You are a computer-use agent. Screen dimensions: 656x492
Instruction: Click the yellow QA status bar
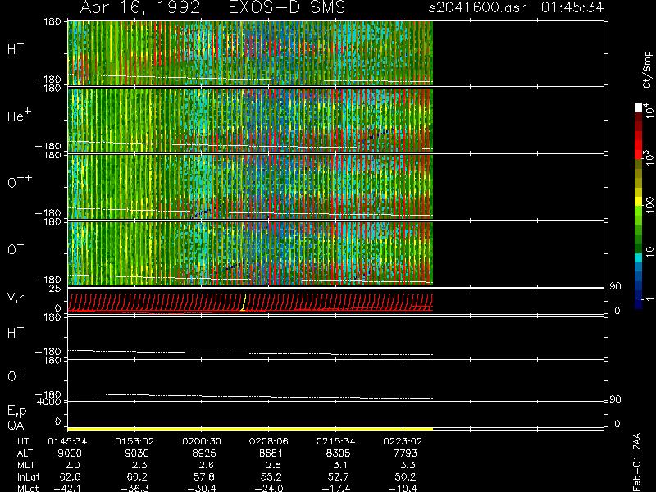pyautogui.click(x=250, y=429)
